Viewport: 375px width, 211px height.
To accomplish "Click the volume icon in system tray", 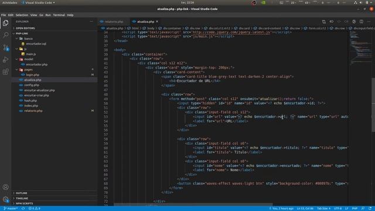I will coord(361,2).
